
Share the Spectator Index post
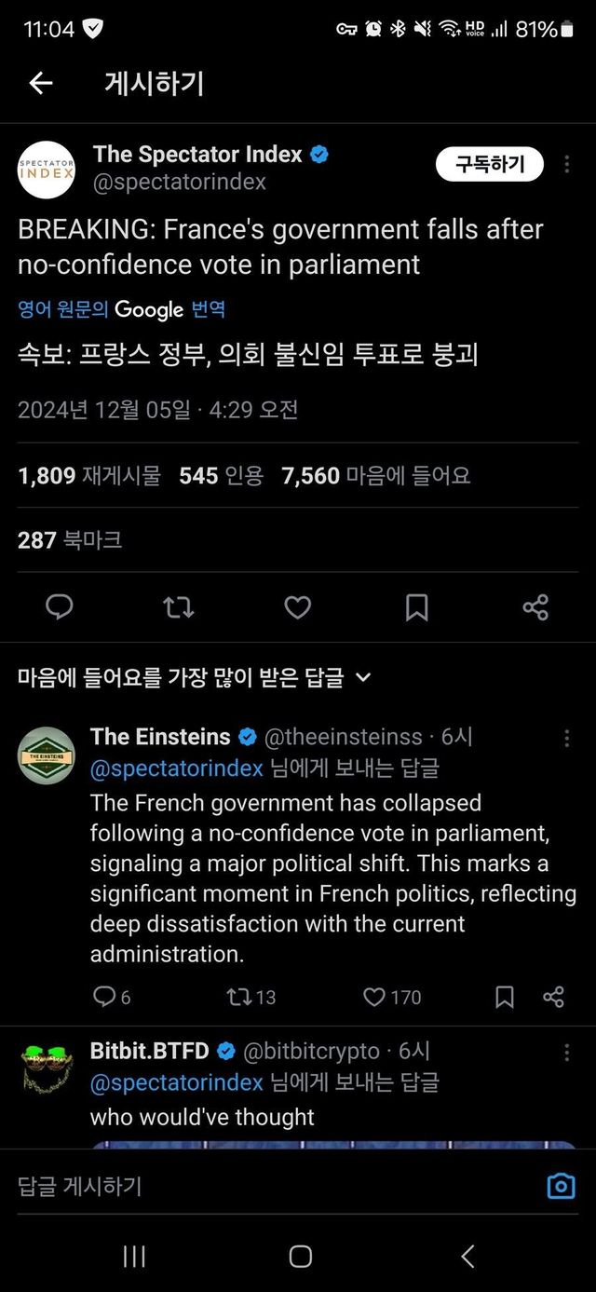[535, 607]
